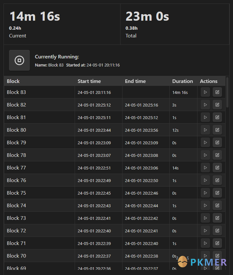
Task: Resume Block 74 with play icon
Action: pyautogui.click(x=205, y=206)
